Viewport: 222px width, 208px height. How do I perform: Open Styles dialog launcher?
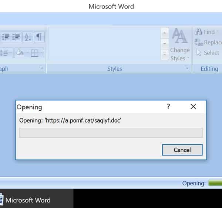point(187,68)
